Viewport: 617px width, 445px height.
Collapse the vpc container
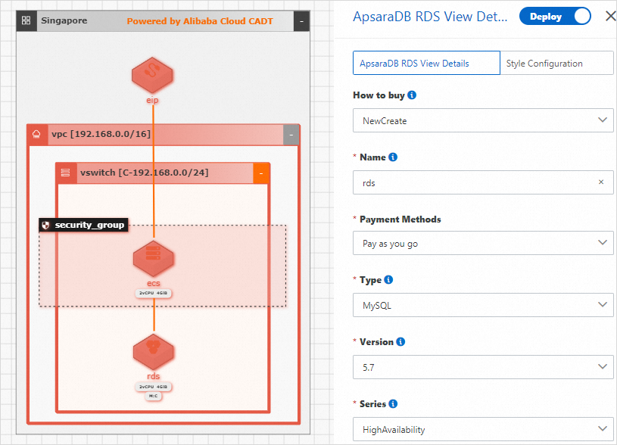291,135
